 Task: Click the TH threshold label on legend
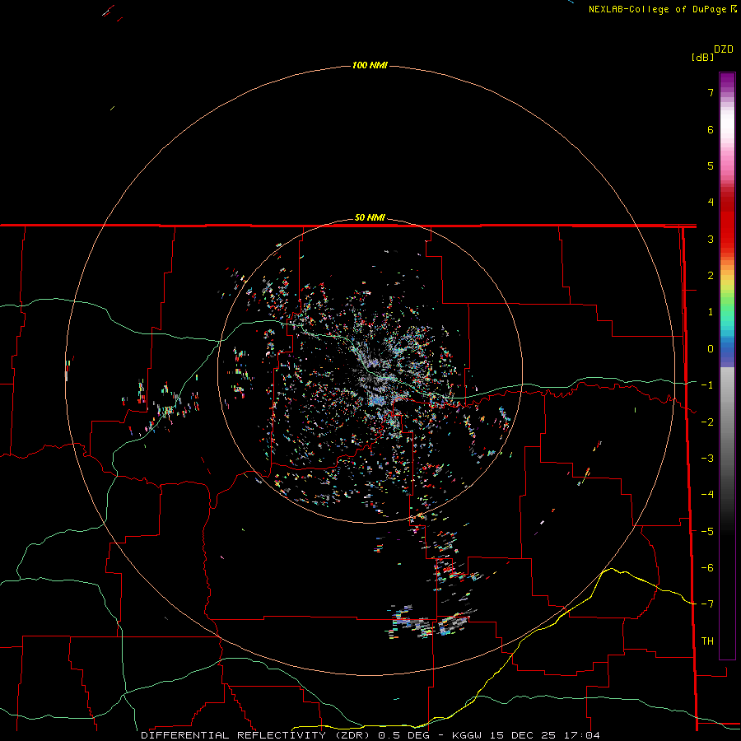coord(707,641)
